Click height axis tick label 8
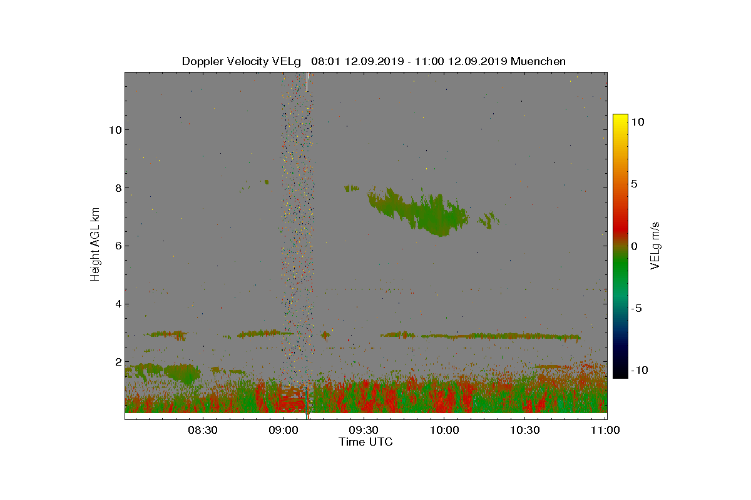The image size is (751, 500). [x=117, y=187]
